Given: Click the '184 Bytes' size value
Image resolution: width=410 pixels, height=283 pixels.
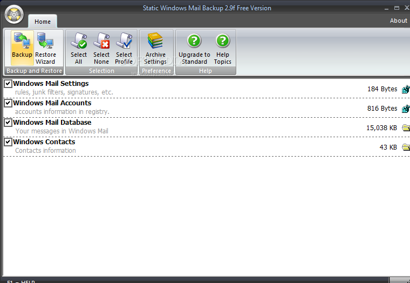Looking at the screenshot, I should point(382,89).
